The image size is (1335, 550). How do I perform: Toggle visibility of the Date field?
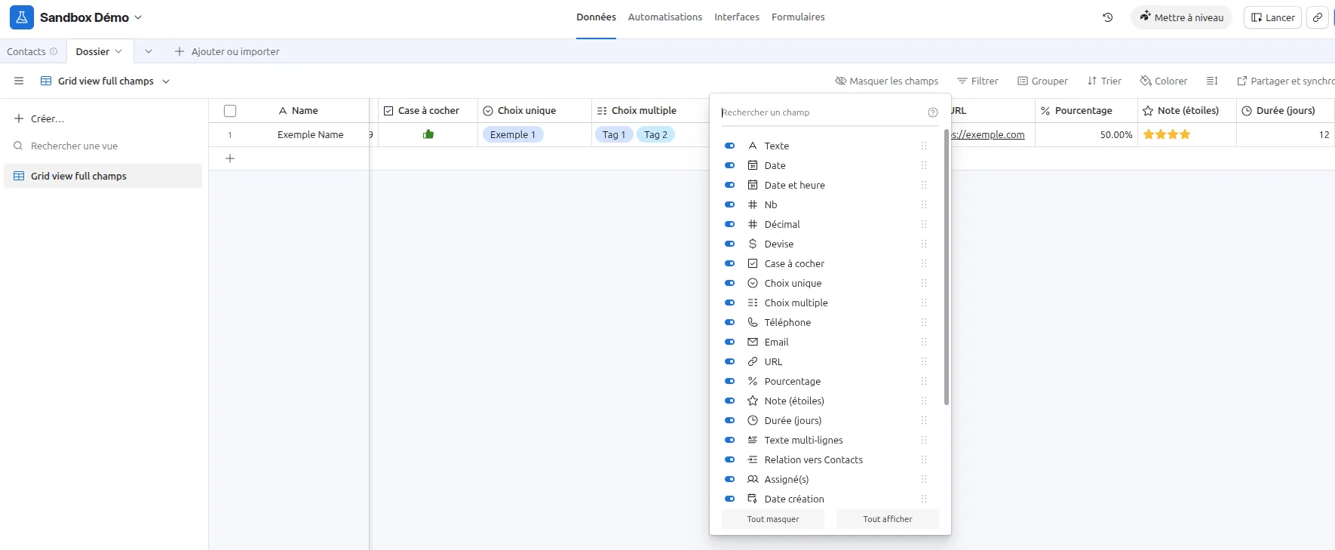729,165
